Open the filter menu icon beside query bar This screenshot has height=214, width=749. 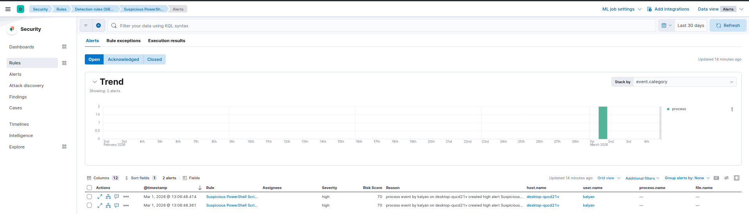[86, 25]
